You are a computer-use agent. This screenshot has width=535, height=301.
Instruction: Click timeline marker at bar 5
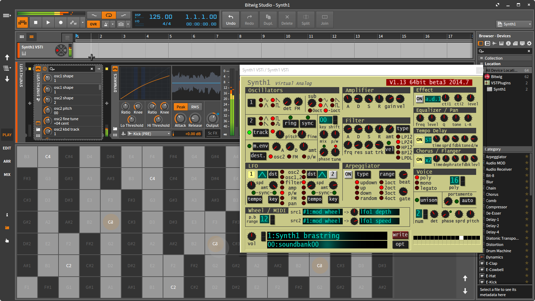click(170, 36)
